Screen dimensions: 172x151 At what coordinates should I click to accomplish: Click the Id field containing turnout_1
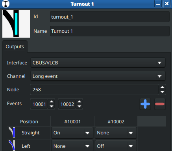pos(110,17)
